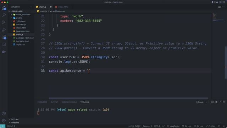Select the node terminal instance
The height and width of the screenshot is (128, 227).
click(x=200, y=102)
